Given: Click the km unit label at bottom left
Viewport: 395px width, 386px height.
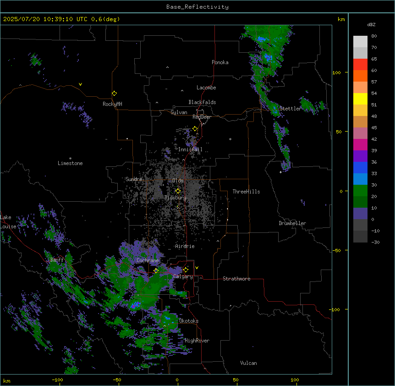Looking at the screenshot, I should [x=7, y=381].
